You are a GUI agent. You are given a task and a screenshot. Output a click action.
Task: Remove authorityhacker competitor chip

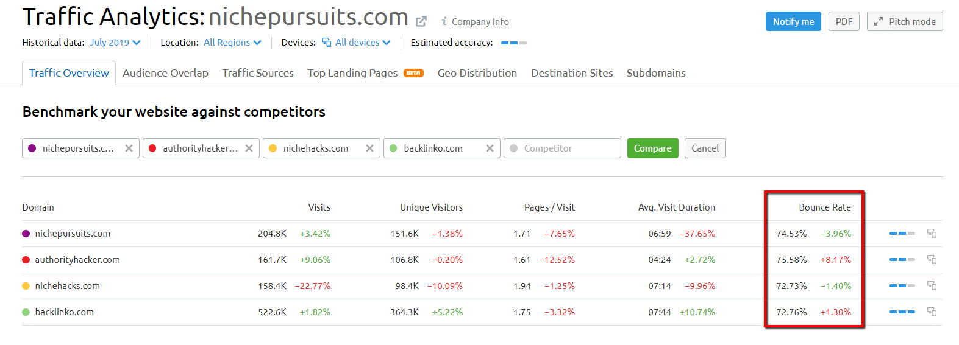tap(249, 148)
